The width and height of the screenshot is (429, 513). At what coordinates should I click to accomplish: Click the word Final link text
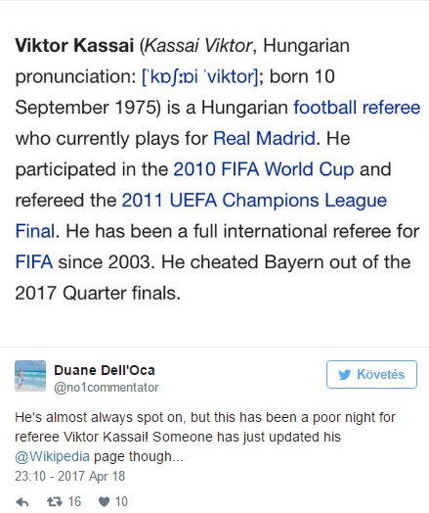coord(35,231)
